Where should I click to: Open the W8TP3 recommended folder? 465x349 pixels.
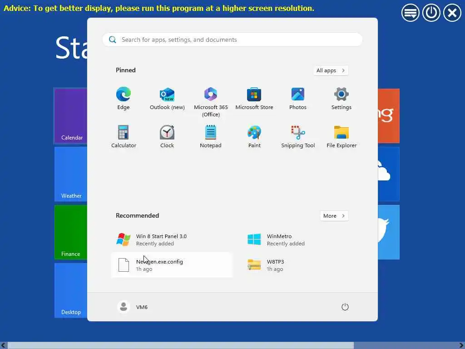(302, 265)
